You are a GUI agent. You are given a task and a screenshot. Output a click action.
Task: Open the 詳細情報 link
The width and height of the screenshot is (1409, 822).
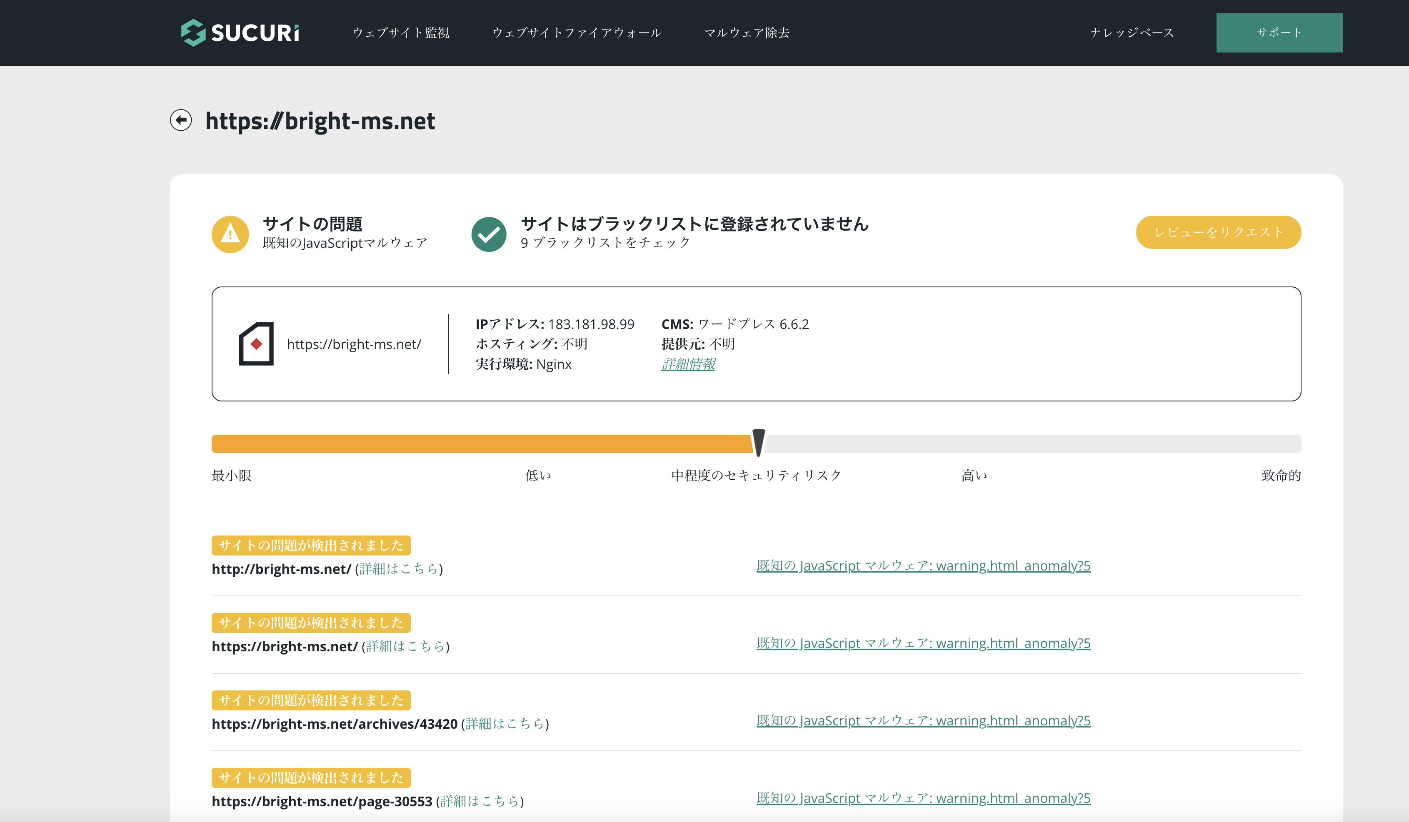click(688, 364)
